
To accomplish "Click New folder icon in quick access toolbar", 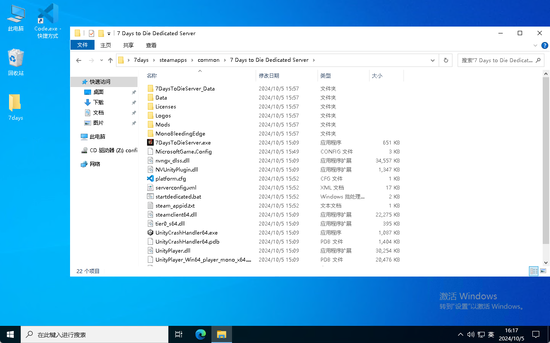I will click(101, 33).
